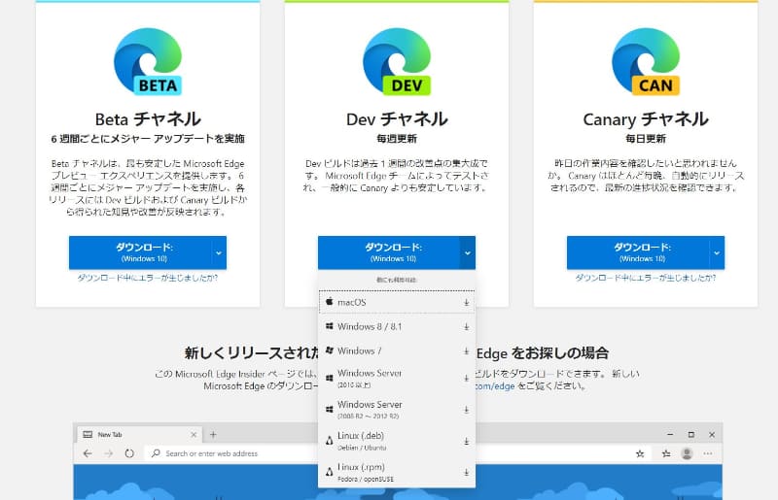Choose Windows Server 2008 R2 – 2012 R2 entry
Image resolution: width=778 pixels, height=500 pixels.
pos(397,410)
